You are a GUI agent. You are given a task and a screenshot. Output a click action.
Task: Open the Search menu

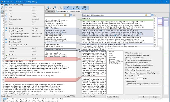tap(16, 5)
